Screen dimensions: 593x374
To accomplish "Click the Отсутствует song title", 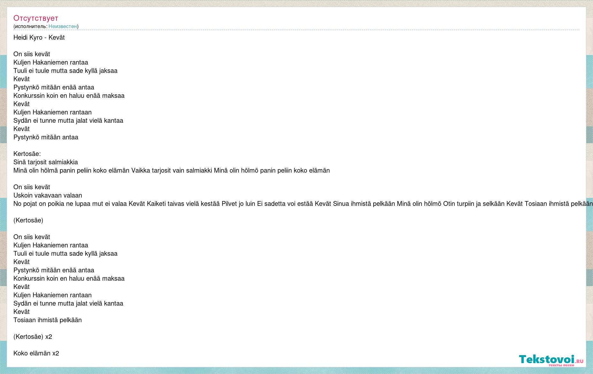I will coord(36,18).
